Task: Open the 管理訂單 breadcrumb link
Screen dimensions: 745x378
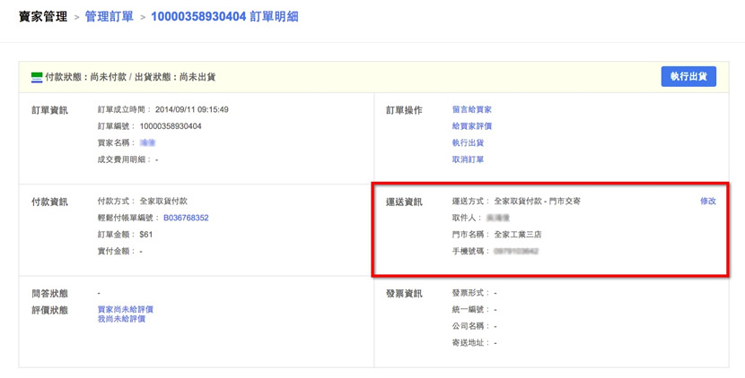Action: (109, 16)
